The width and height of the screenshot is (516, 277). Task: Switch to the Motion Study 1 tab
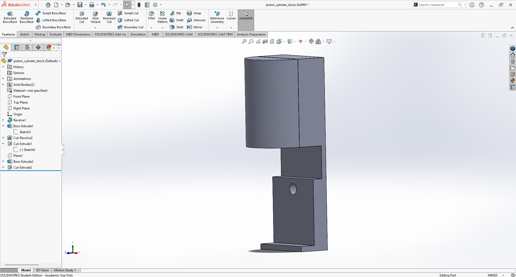click(65, 270)
